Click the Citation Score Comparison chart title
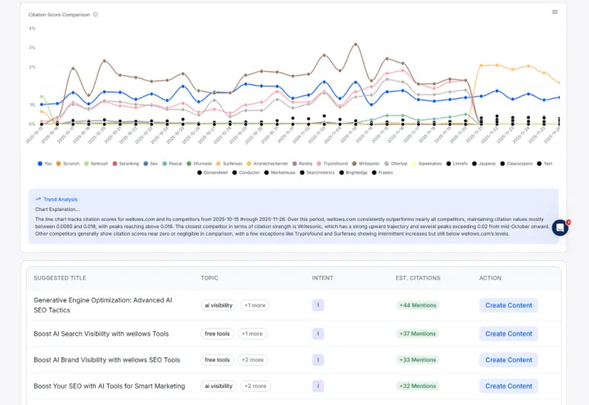 (x=59, y=15)
